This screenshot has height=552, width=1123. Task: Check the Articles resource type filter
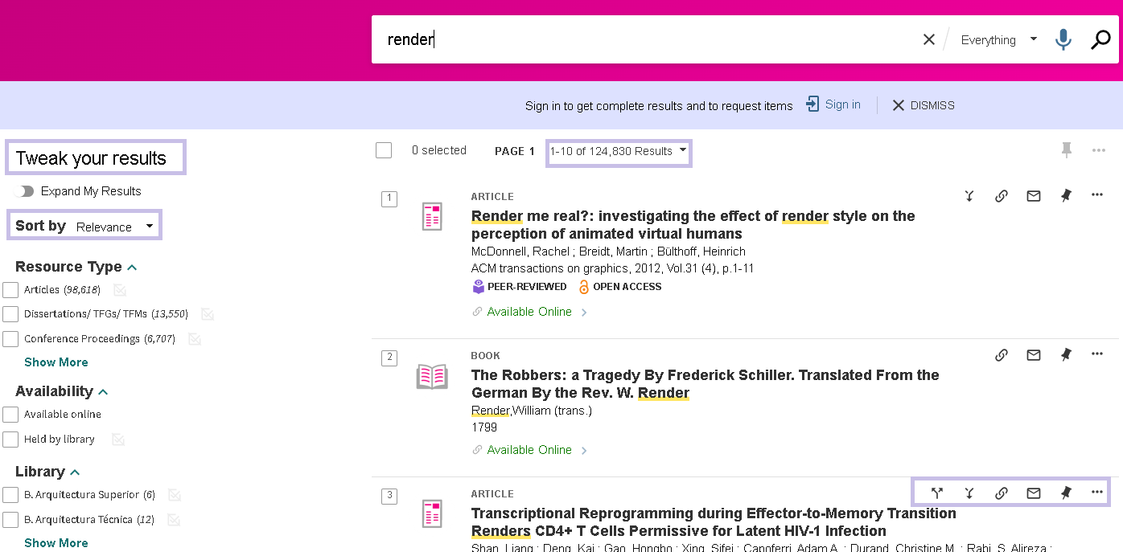[10, 290]
